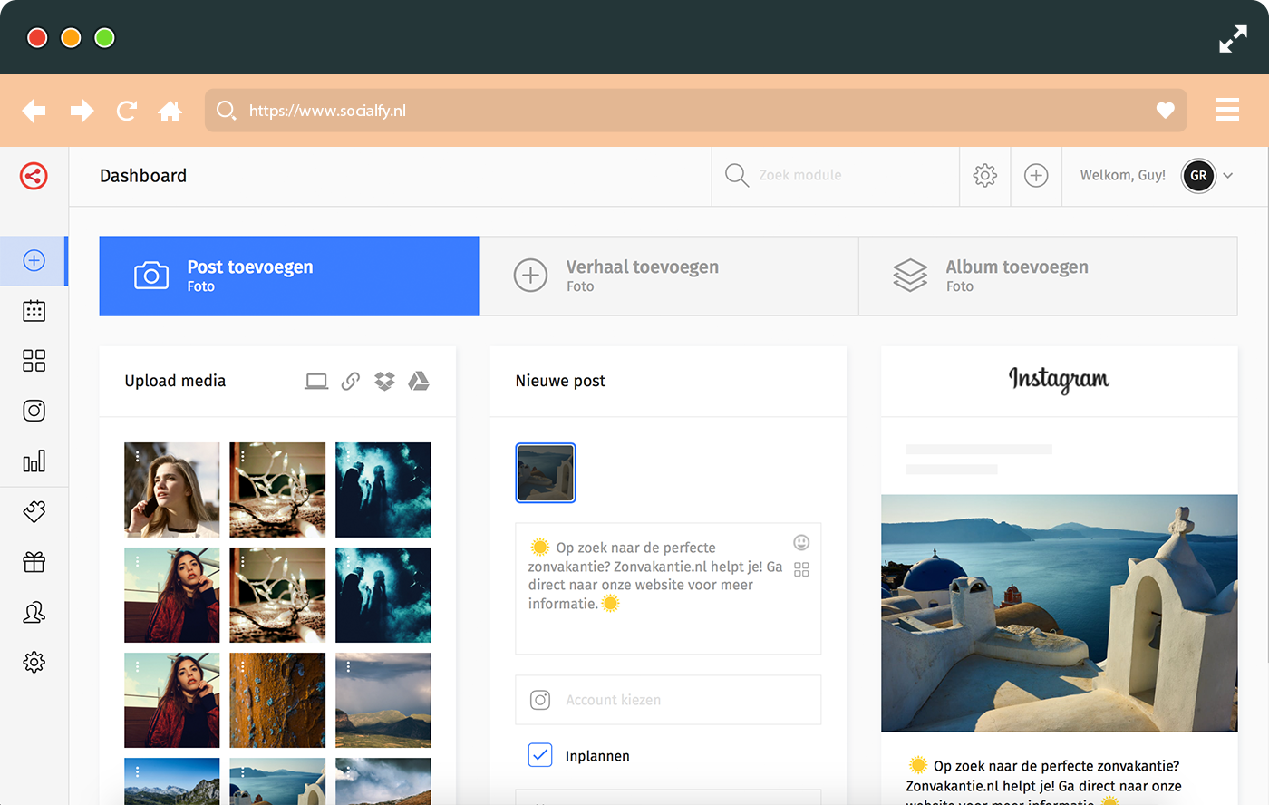Screen dimensions: 1269x805
Task: Open the gift icon in sidebar
Action: [x=34, y=562]
